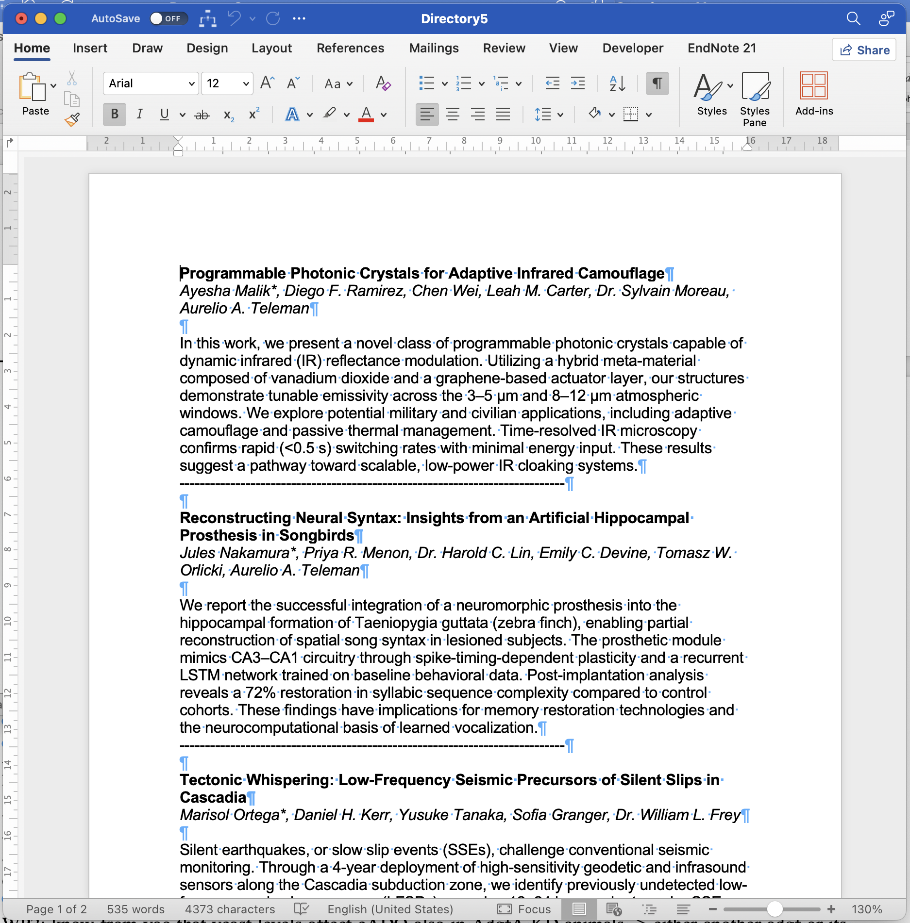Apply the text highlight color pen
Viewport: 910px width, 923px height.
click(330, 115)
